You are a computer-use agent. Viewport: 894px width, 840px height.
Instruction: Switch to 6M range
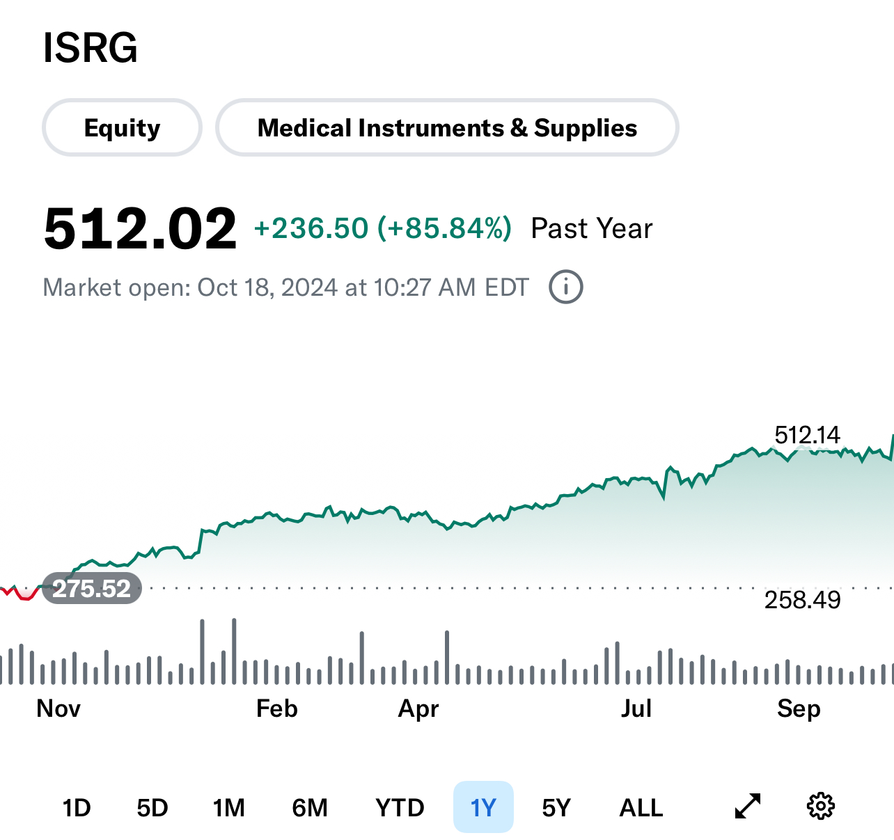pyautogui.click(x=310, y=807)
